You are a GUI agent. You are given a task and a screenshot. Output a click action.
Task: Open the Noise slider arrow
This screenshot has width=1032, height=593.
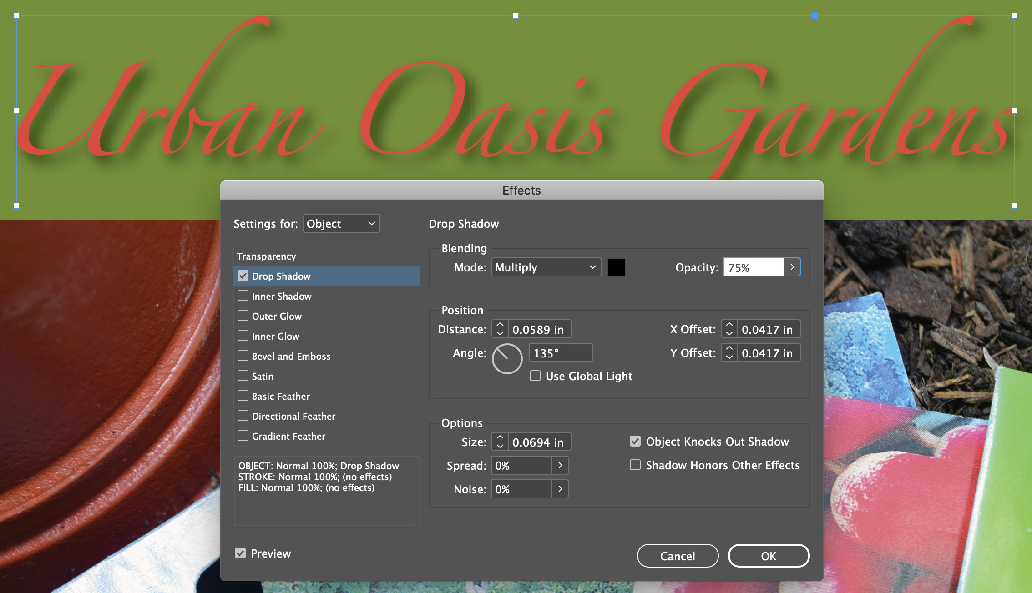coord(560,489)
